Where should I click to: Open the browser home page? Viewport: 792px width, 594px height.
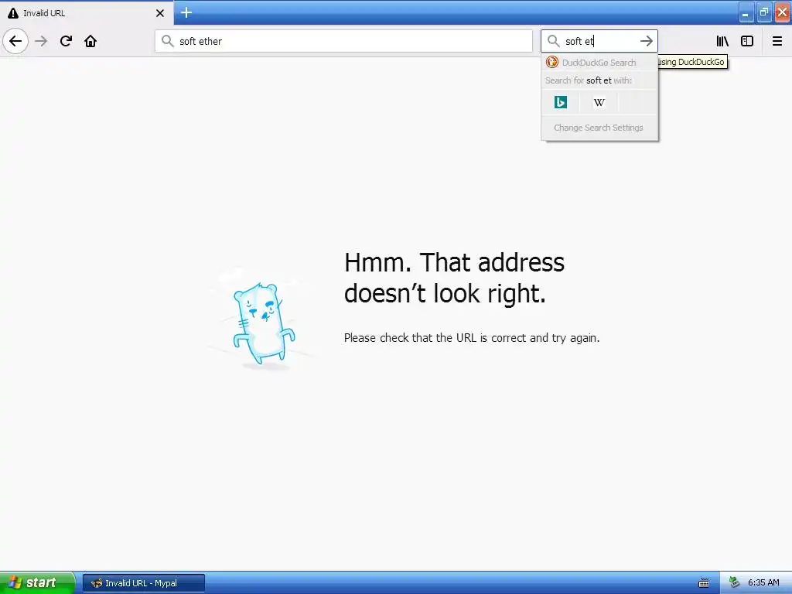90,41
